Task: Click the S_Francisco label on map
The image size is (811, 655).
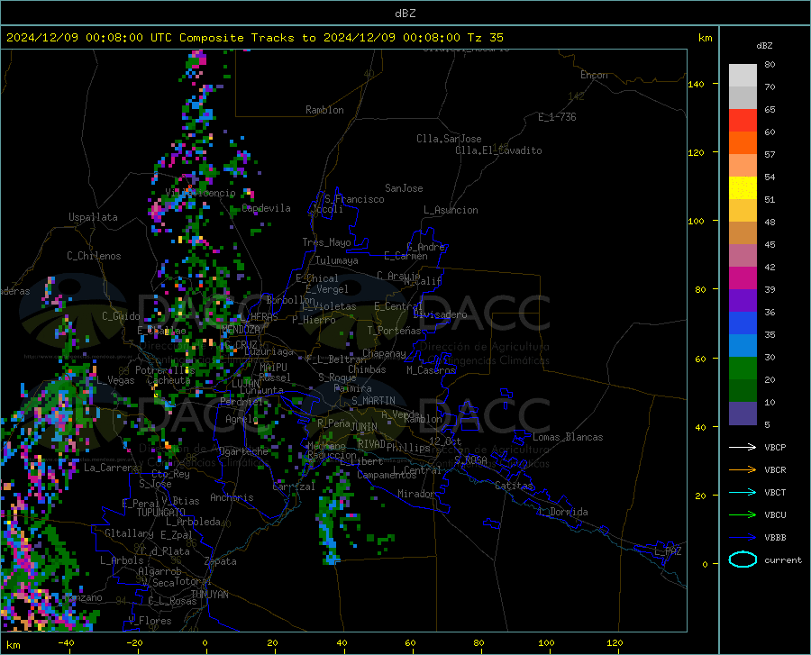Action: coord(354,199)
